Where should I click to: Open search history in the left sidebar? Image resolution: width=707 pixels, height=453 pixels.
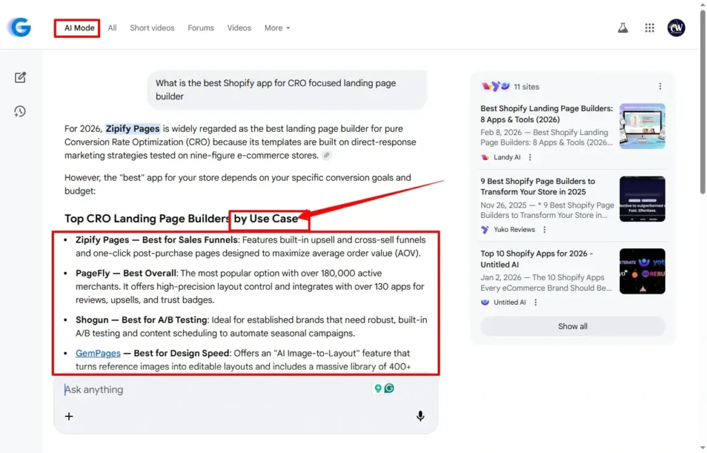(21, 111)
